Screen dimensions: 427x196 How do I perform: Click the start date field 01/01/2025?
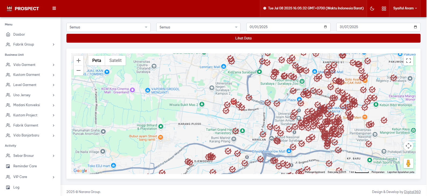(x=288, y=27)
